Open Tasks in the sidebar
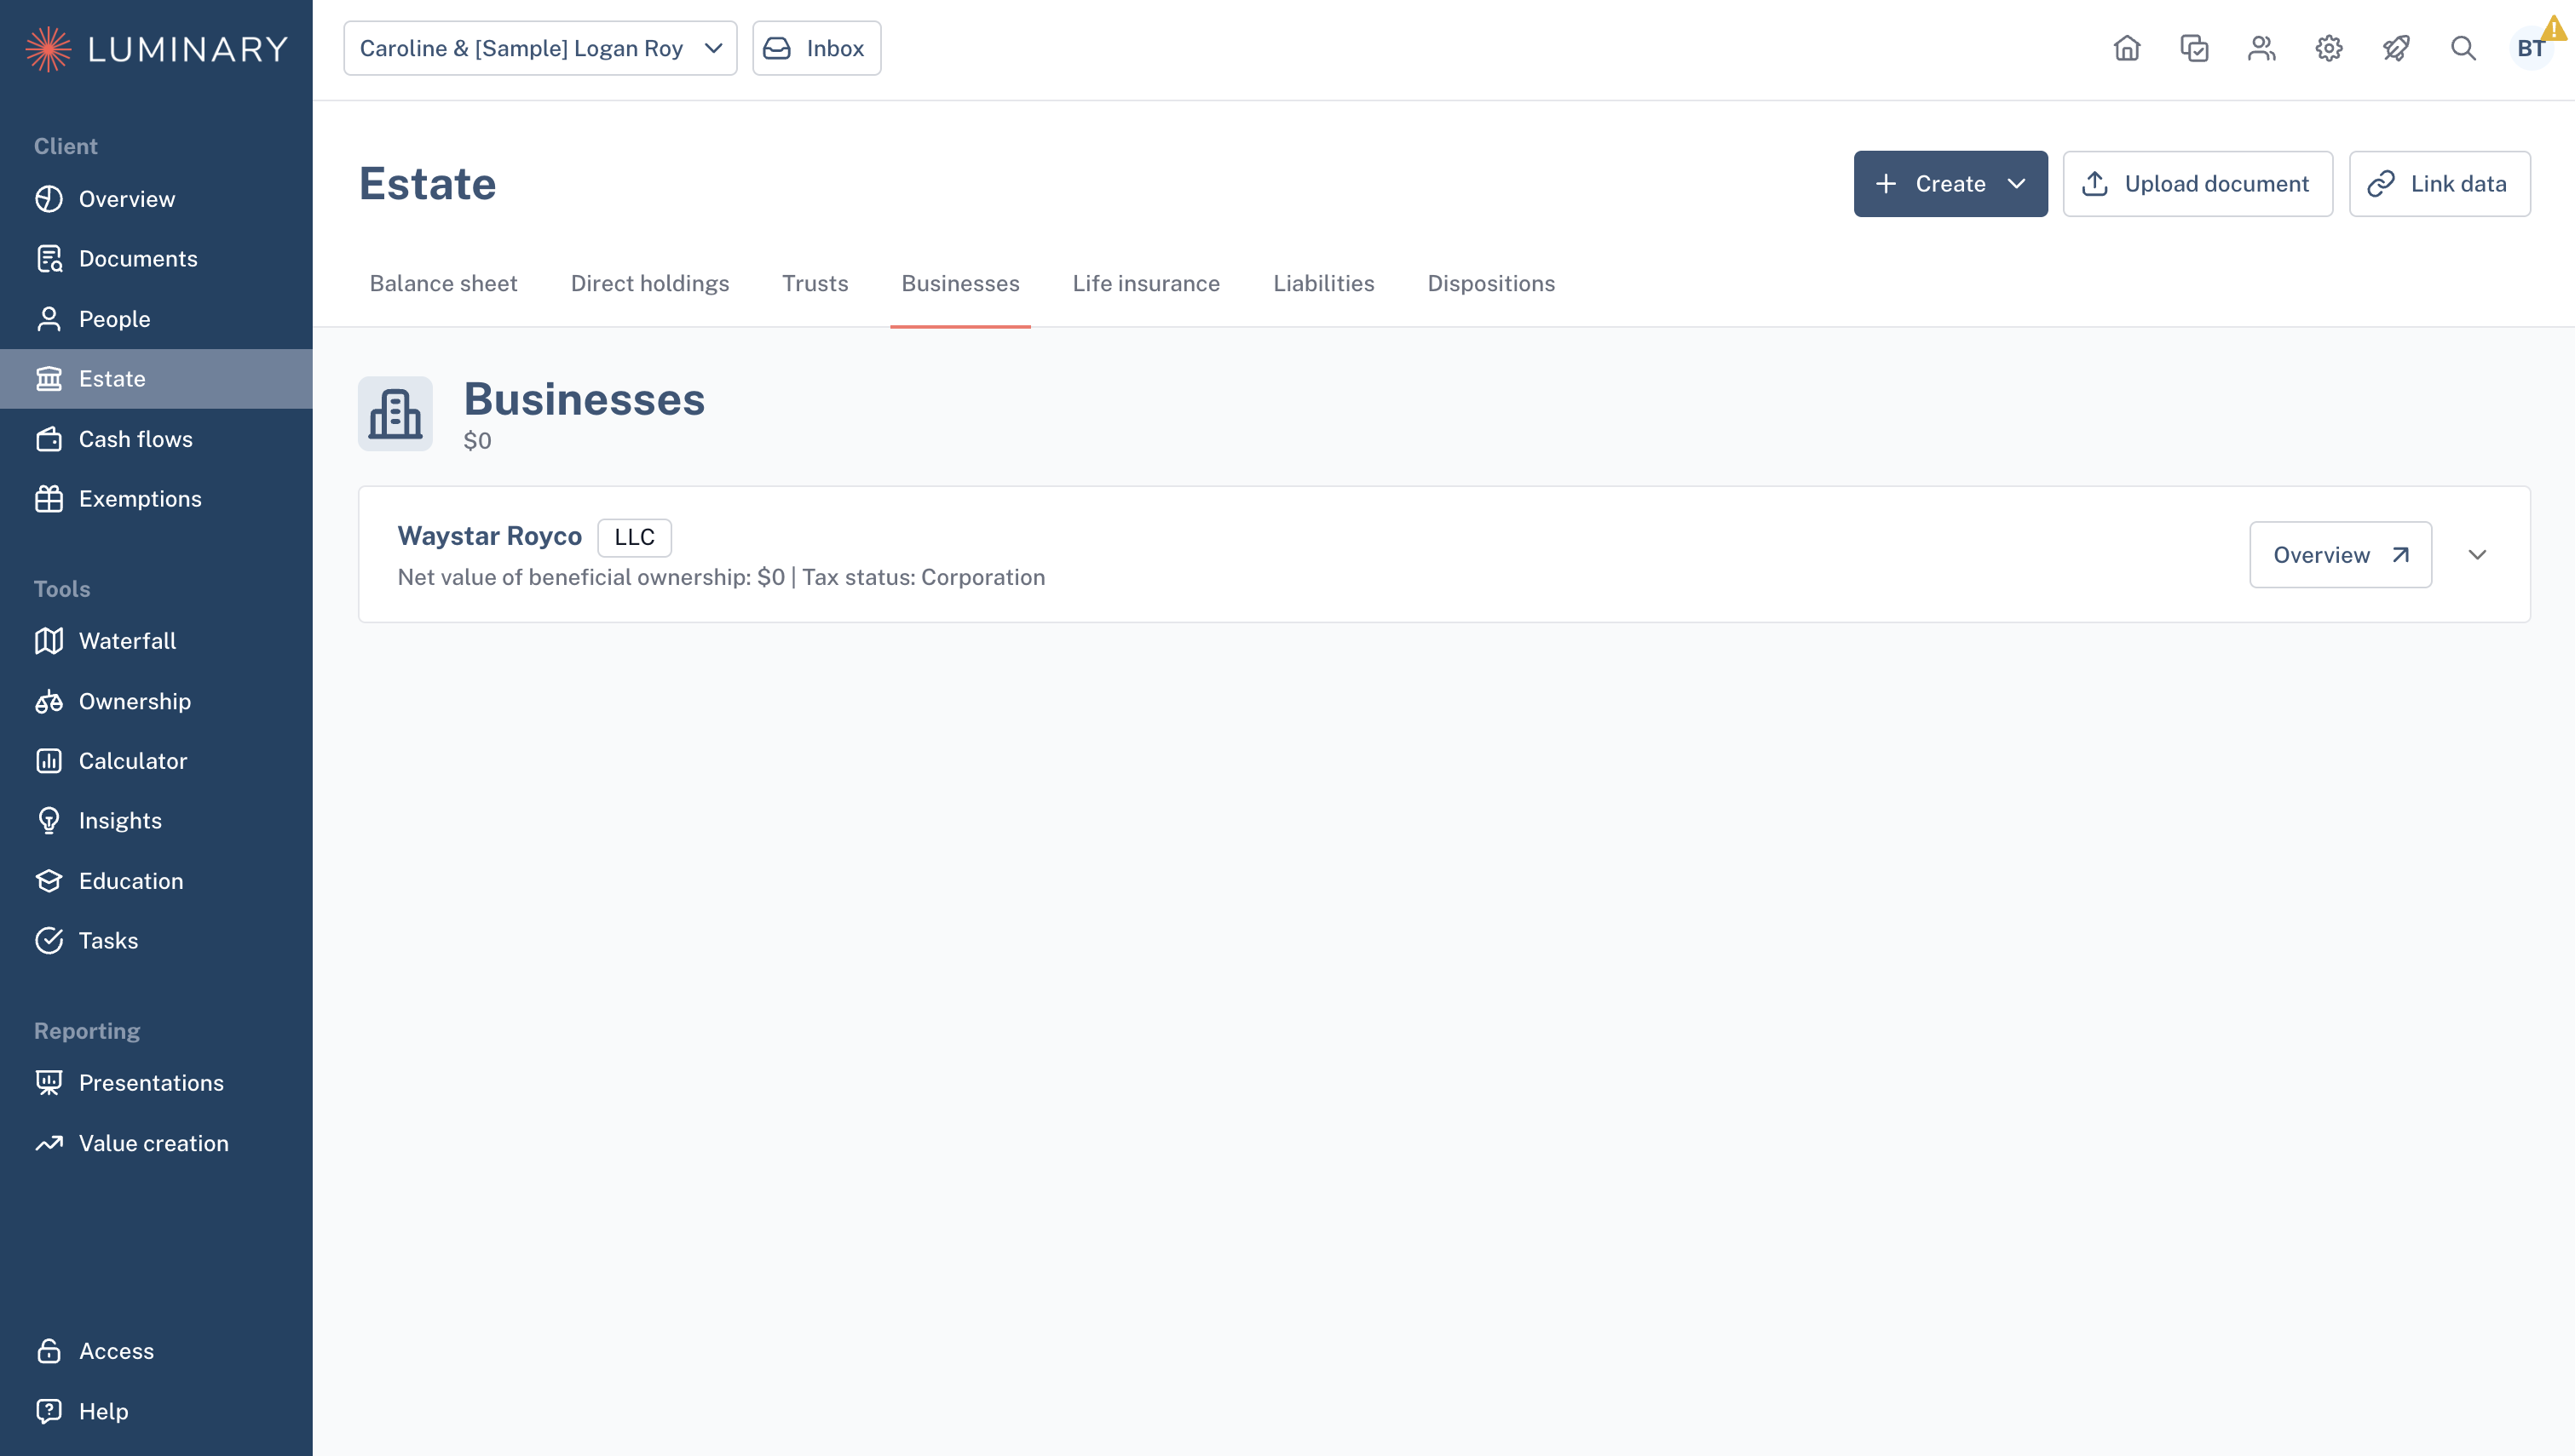This screenshot has height=1456, width=2575. 156,941
